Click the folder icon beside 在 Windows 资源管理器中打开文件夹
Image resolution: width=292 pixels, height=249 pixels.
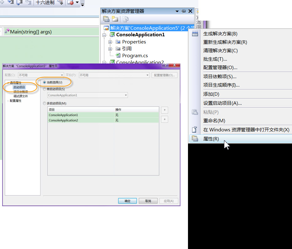195,130
